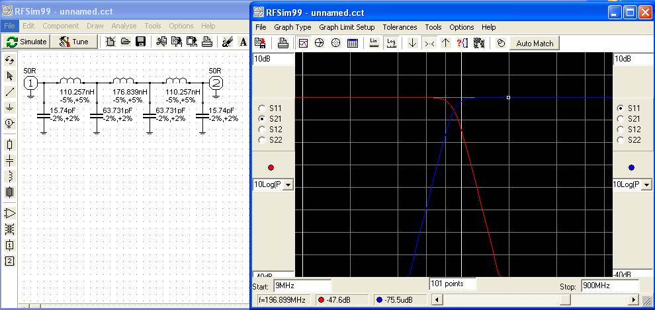Viewport: 655px width, 310px height.
Task: Select S22 radio button on left trace
Action: pyautogui.click(x=263, y=140)
